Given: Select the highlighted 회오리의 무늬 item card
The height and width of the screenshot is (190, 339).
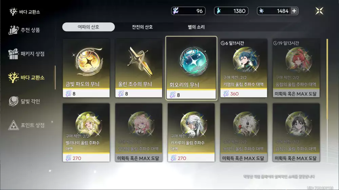Looking at the screenshot, I should (191, 68).
